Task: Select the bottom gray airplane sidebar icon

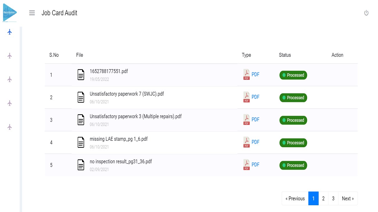Action: coord(10,127)
